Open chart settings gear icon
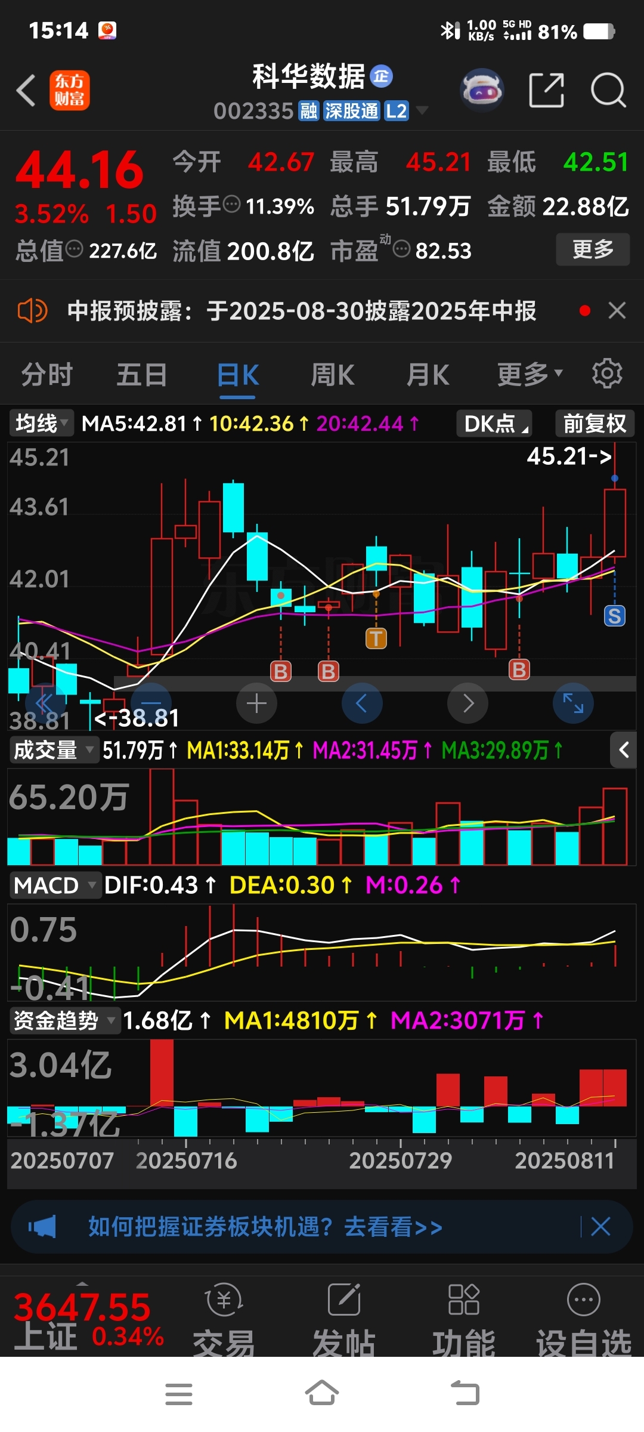Screen dimensions: 644x1432 (x=607, y=374)
